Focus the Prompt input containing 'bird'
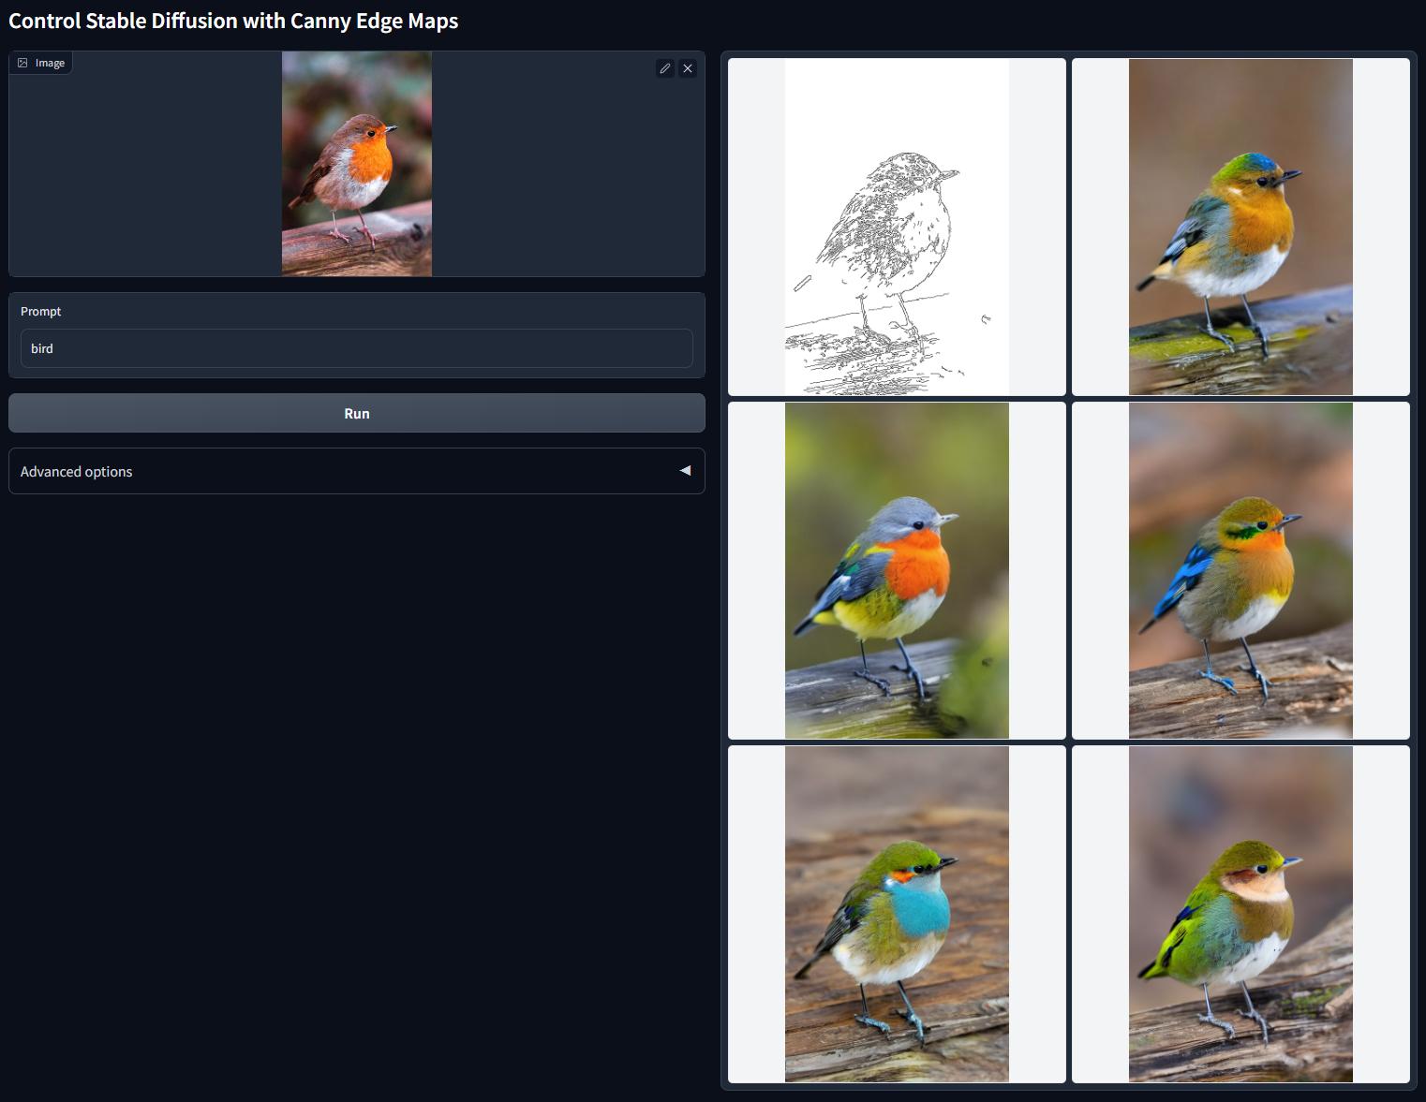The height and width of the screenshot is (1102, 1426). 356,348
